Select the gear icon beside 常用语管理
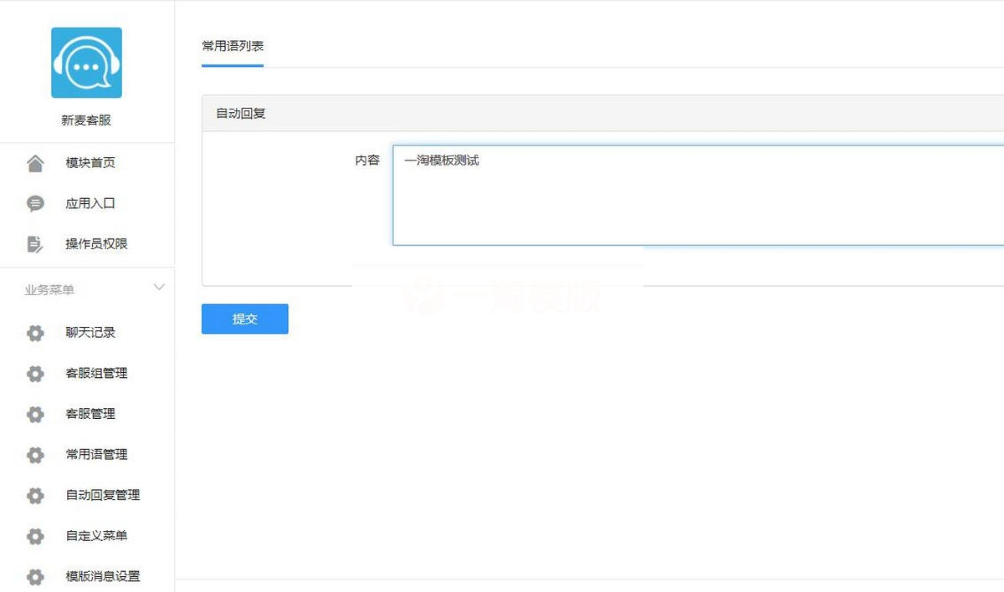The width and height of the screenshot is (1004, 592). (x=34, y=455)
